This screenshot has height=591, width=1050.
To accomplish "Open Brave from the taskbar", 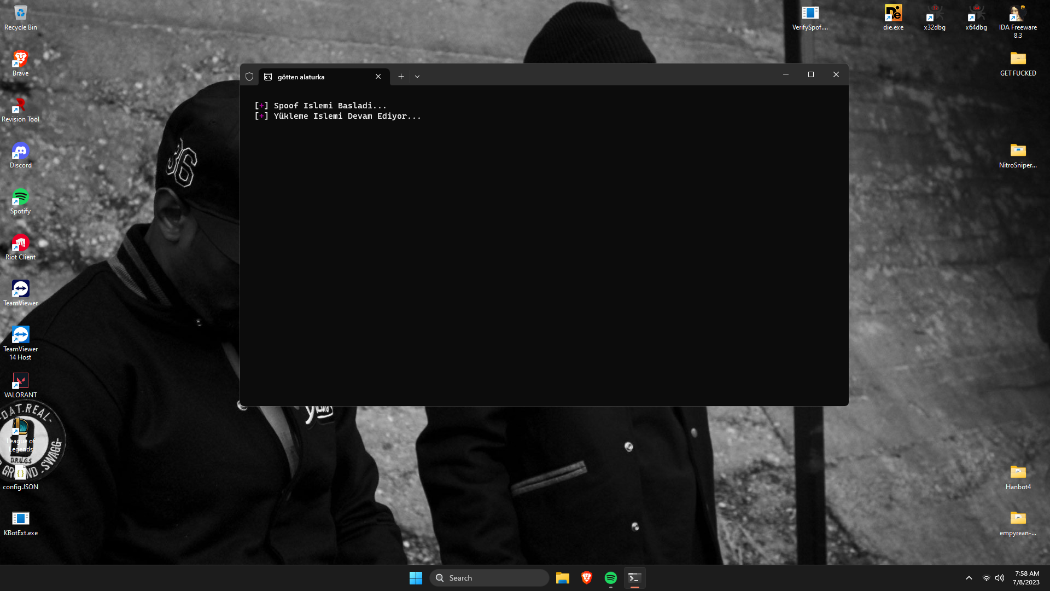I will 587,578.
